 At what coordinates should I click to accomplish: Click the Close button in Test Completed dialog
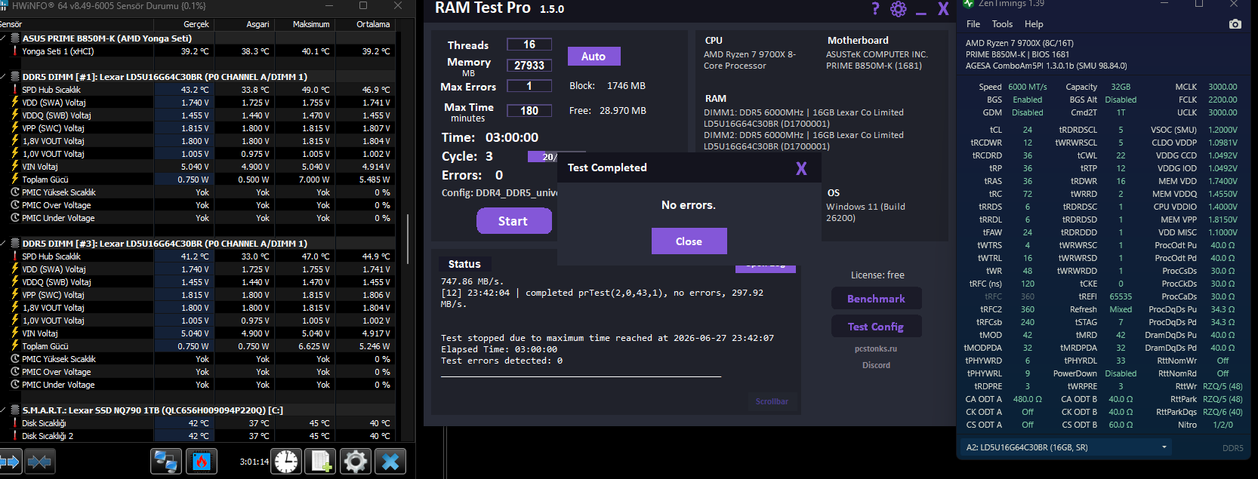pyautogui.click(x=689, y=241)
